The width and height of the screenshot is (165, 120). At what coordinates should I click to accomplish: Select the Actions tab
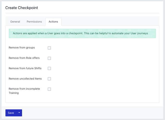[53, 22]
